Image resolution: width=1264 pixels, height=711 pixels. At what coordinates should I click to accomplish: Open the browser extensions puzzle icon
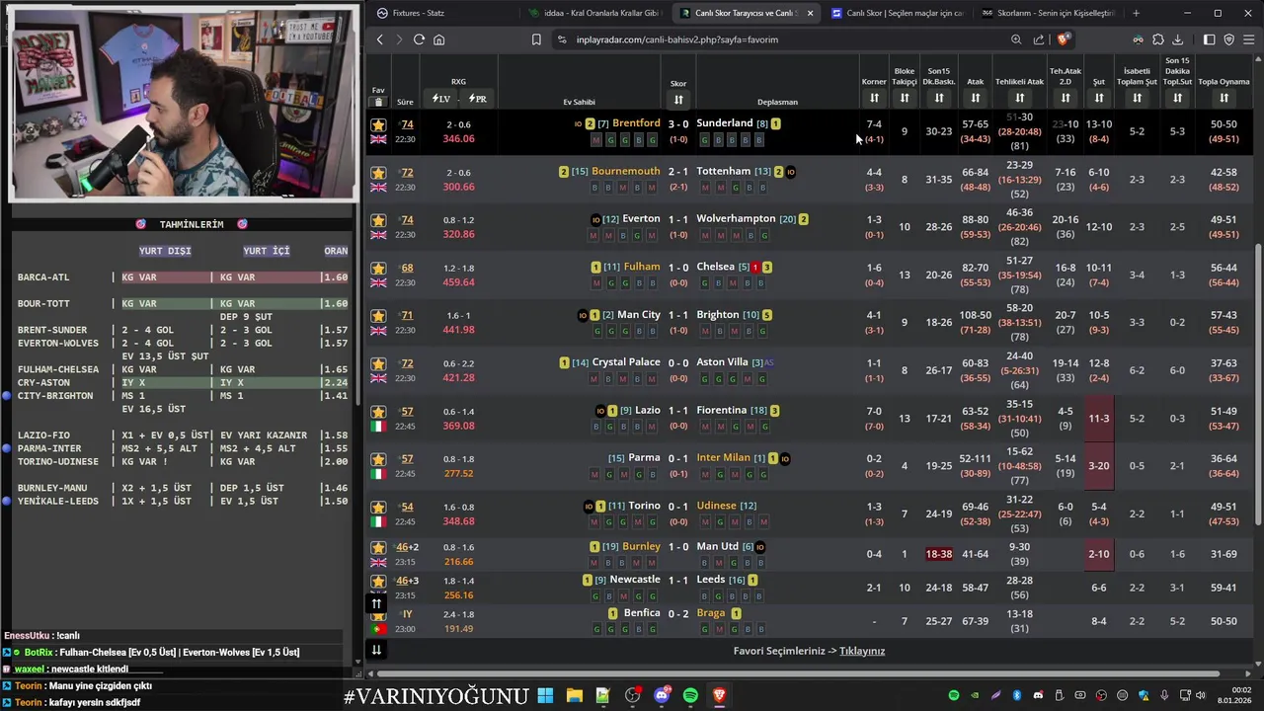[1158, 39]
